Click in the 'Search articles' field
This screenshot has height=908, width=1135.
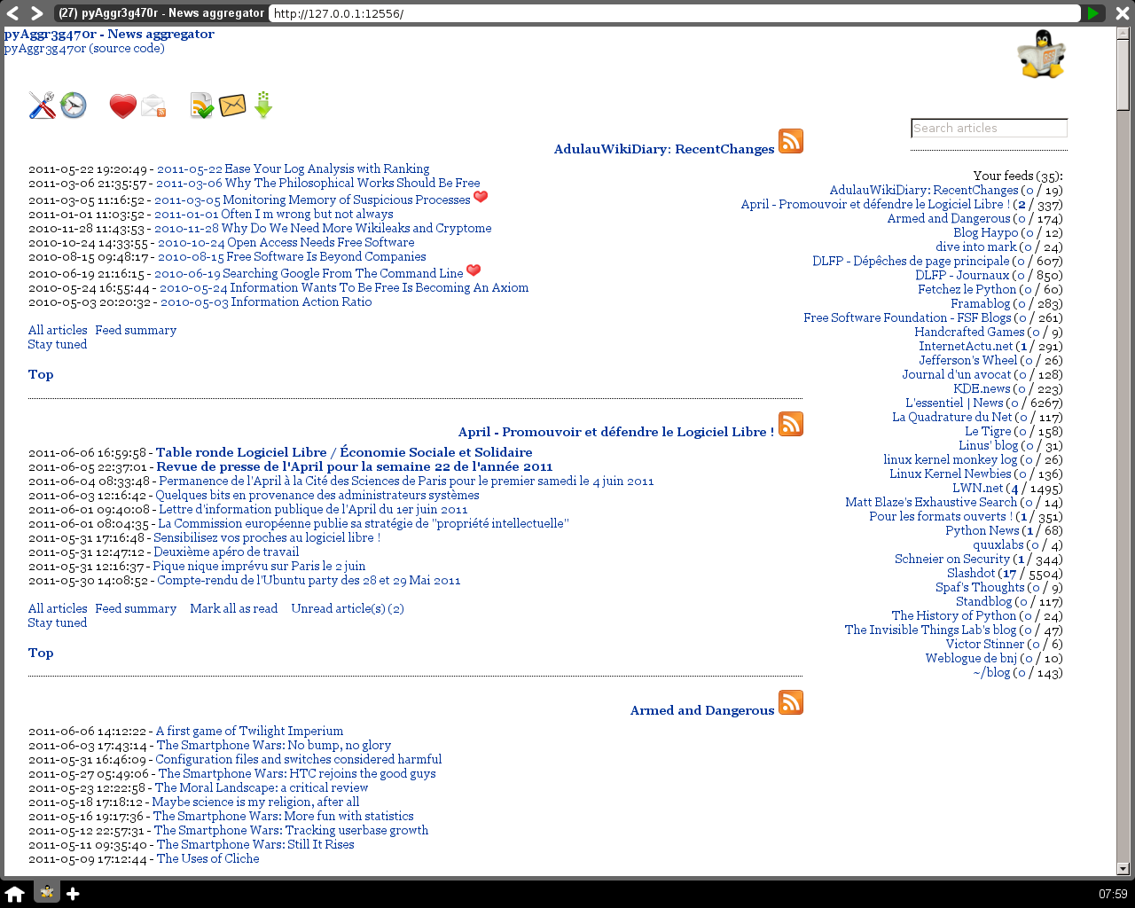989,129
